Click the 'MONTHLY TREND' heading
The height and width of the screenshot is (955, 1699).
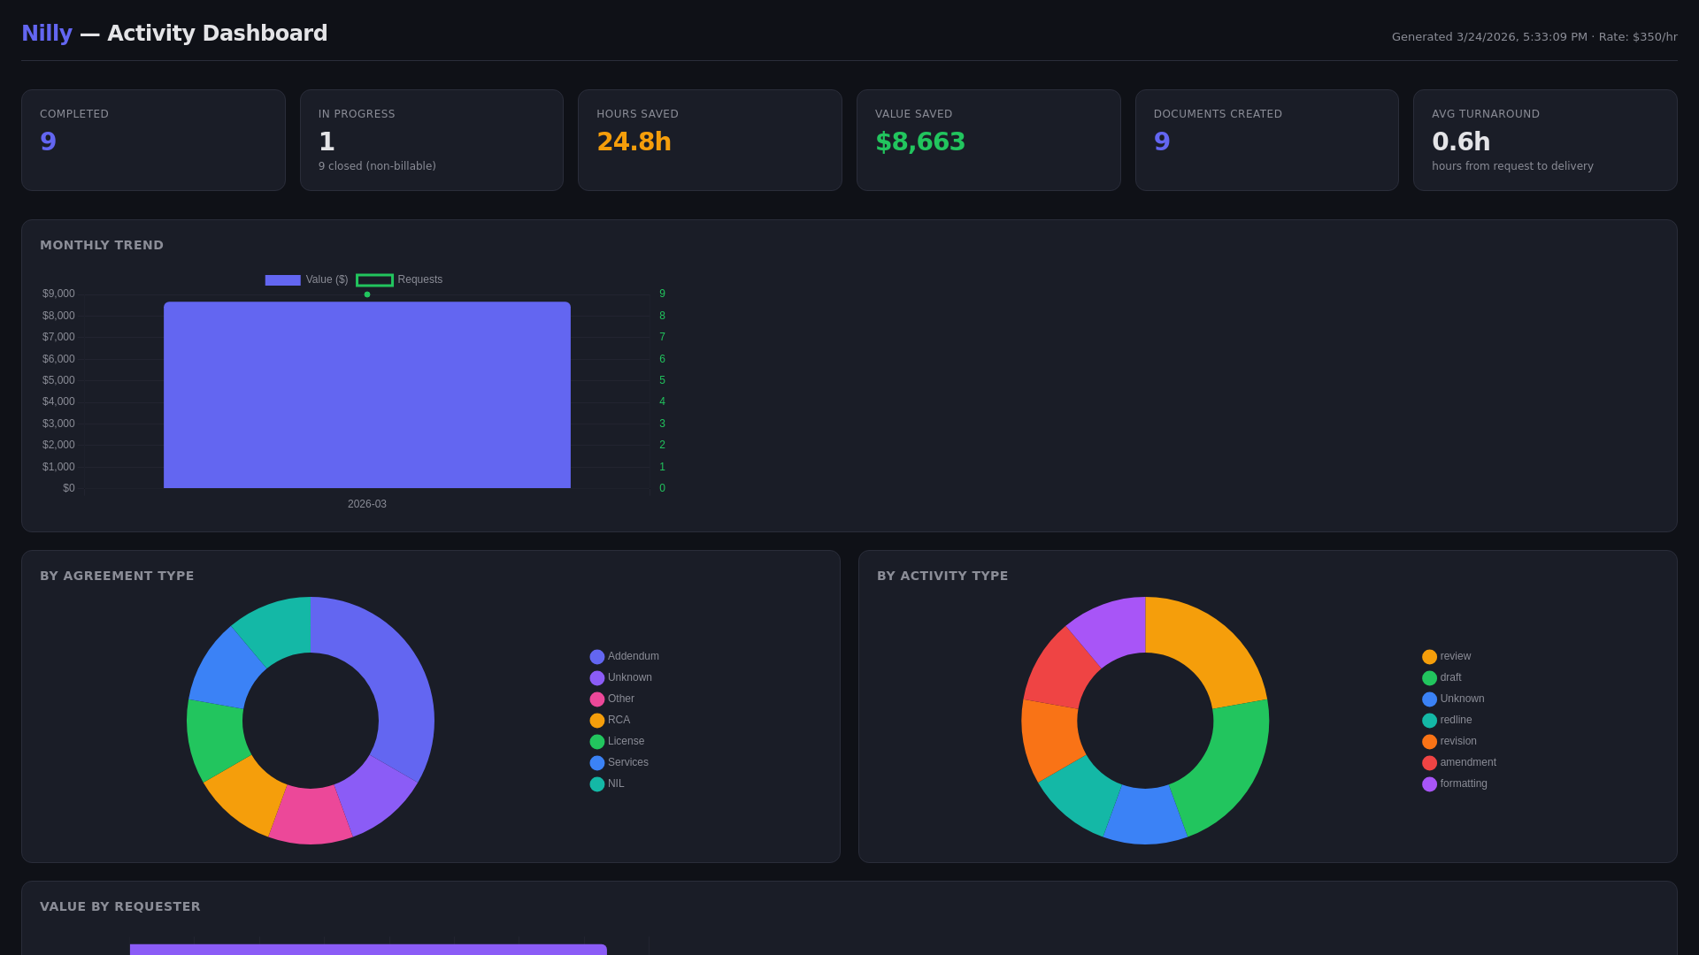tap(102, 245)
